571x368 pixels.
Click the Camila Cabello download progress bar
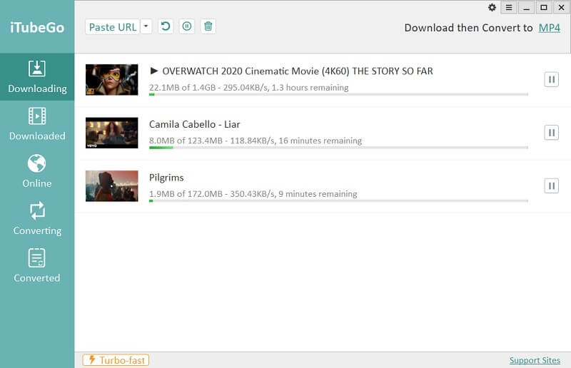(x=338, y=148)
